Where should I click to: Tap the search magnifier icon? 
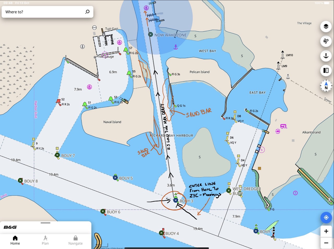click(x=87, y=12)
